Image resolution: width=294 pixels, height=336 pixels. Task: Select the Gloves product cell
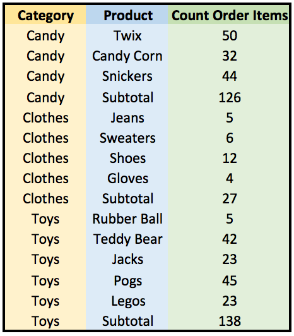click(128, 178)
